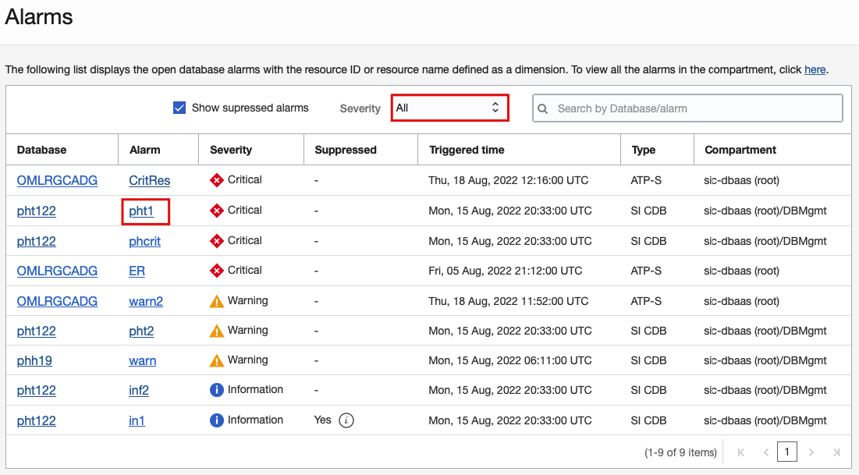Click the 'here' link to view all alarms
Viewport: 859px width, 475px height.
[815, 69]
